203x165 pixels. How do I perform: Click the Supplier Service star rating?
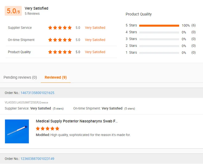click(x=60, y=28)
